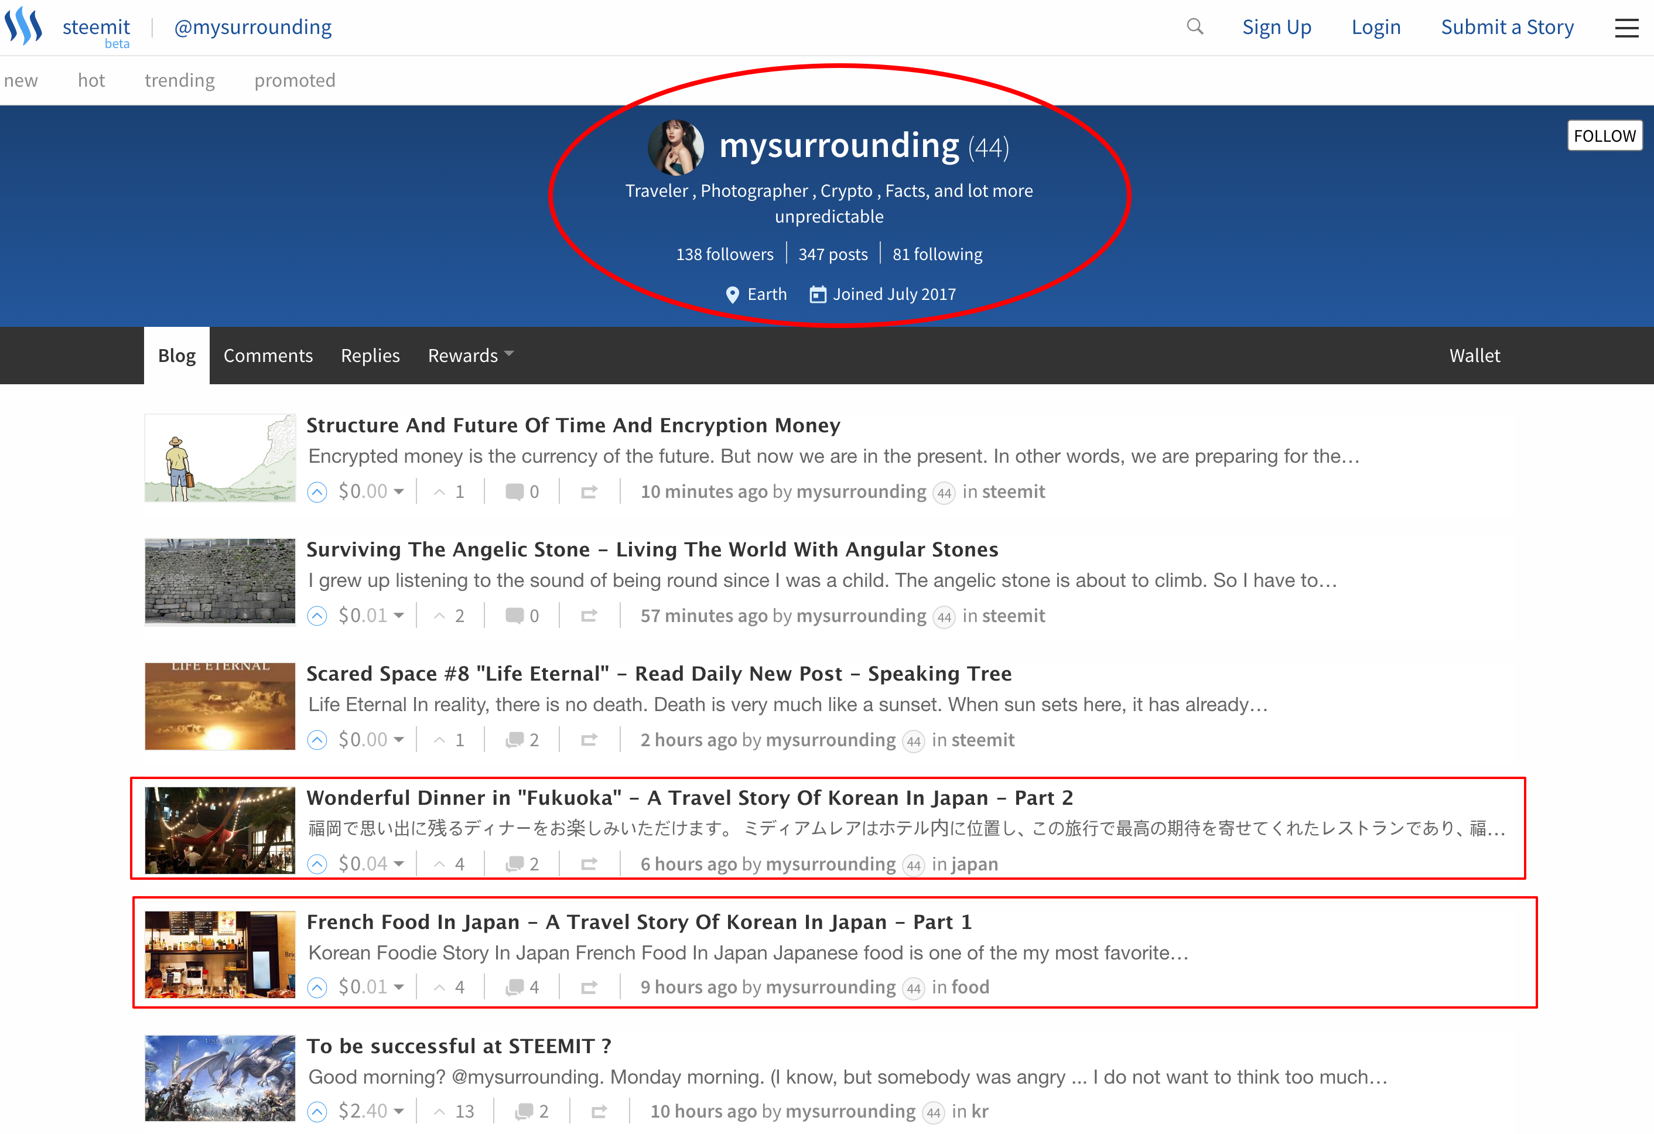Click Submit a Story link
Image resolution: width=1654 pixels, height=1134 pixels.
(x=1506, y=27)
